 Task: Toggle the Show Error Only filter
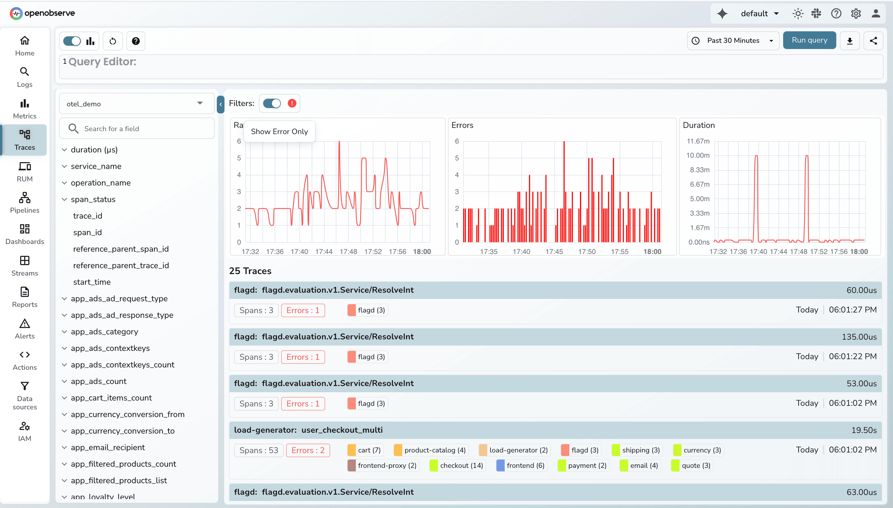[x=272, y=103]
